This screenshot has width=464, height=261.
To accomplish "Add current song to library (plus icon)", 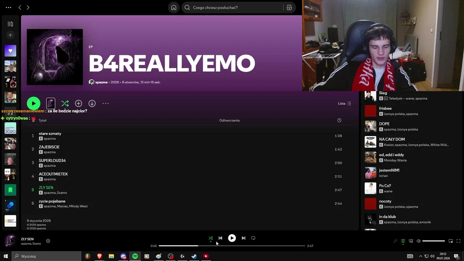I will coord(48,241).
